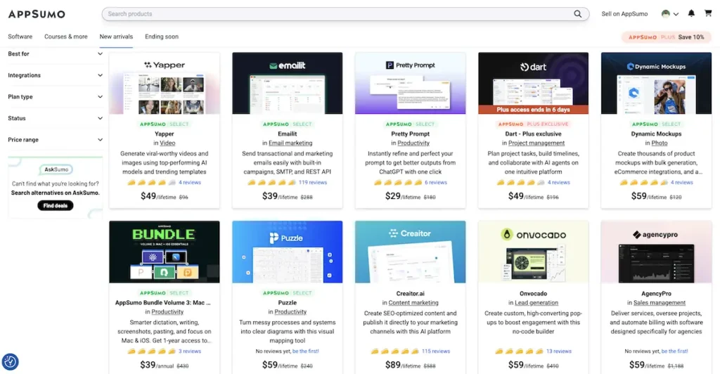The height and width of the screenshot is (374, 720).
Task: Open Yapper's 4 reviews link
Action: click(190, 183)
